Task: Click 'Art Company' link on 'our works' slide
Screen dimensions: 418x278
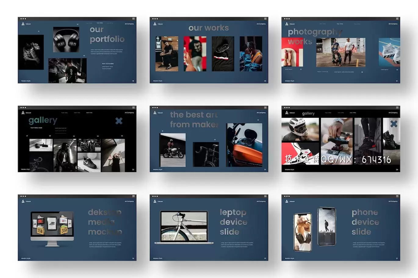Action: click(261, 24)
